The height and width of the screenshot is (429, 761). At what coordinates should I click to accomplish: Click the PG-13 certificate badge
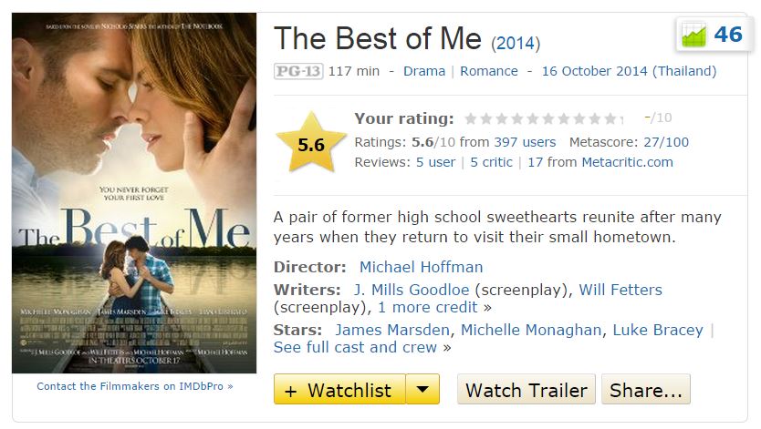(x=298, y=71)
